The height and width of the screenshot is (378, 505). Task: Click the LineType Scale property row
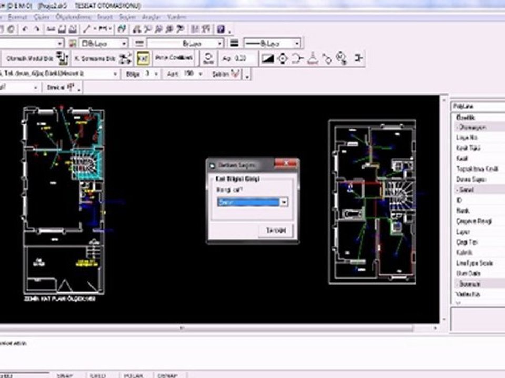click(x=480, y=263)
